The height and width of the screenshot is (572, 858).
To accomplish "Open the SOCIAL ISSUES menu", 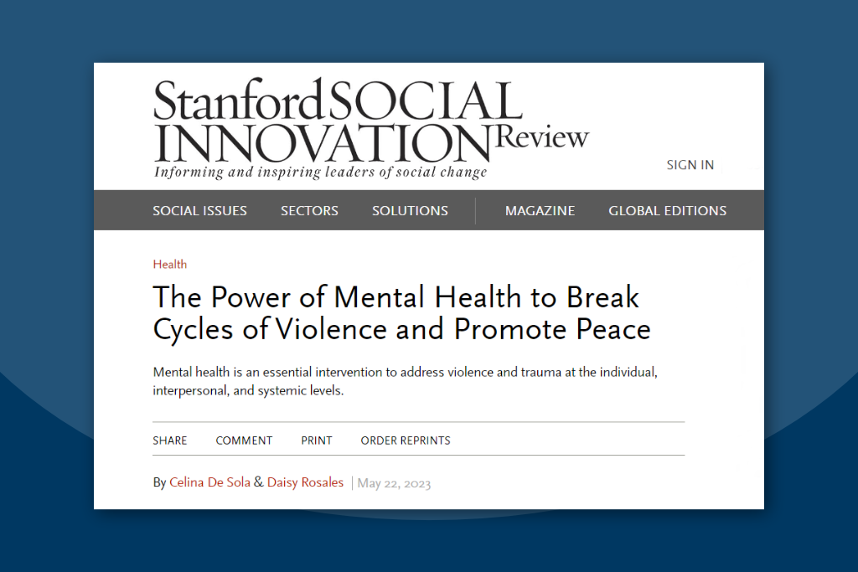I will (199, 210).
